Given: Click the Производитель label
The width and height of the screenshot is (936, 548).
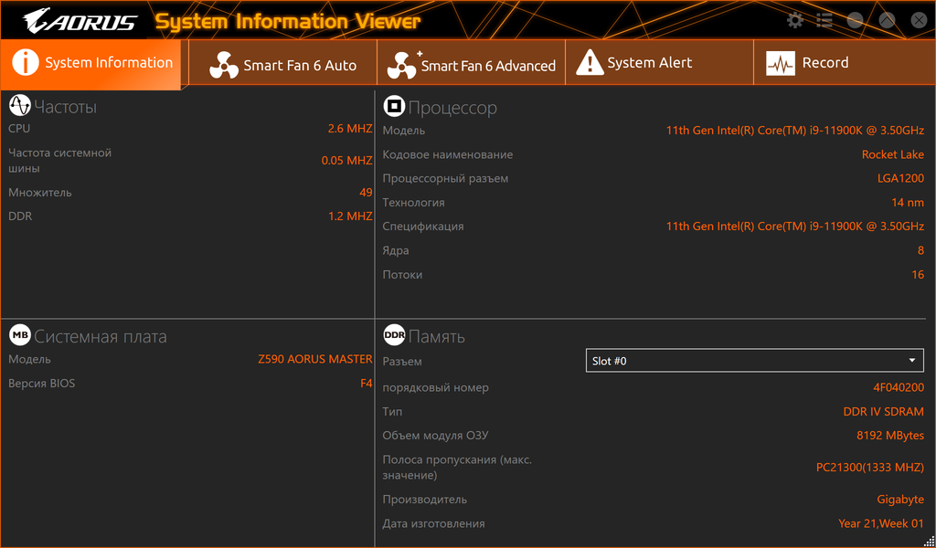Looking at the screenshot, I should [x=424, y=499].
